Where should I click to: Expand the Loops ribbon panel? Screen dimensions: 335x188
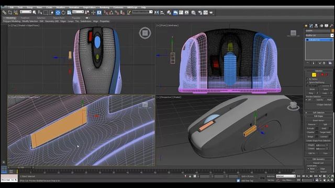click(71, 21)
